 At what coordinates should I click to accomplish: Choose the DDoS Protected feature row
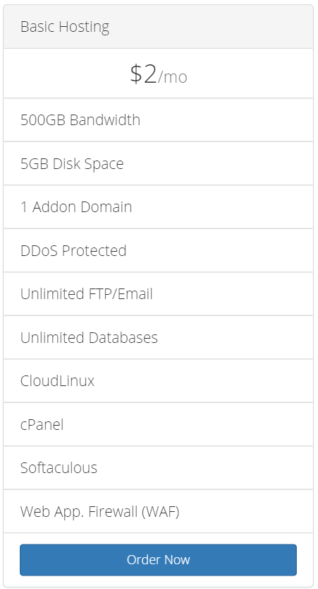[x=158, y=250]
